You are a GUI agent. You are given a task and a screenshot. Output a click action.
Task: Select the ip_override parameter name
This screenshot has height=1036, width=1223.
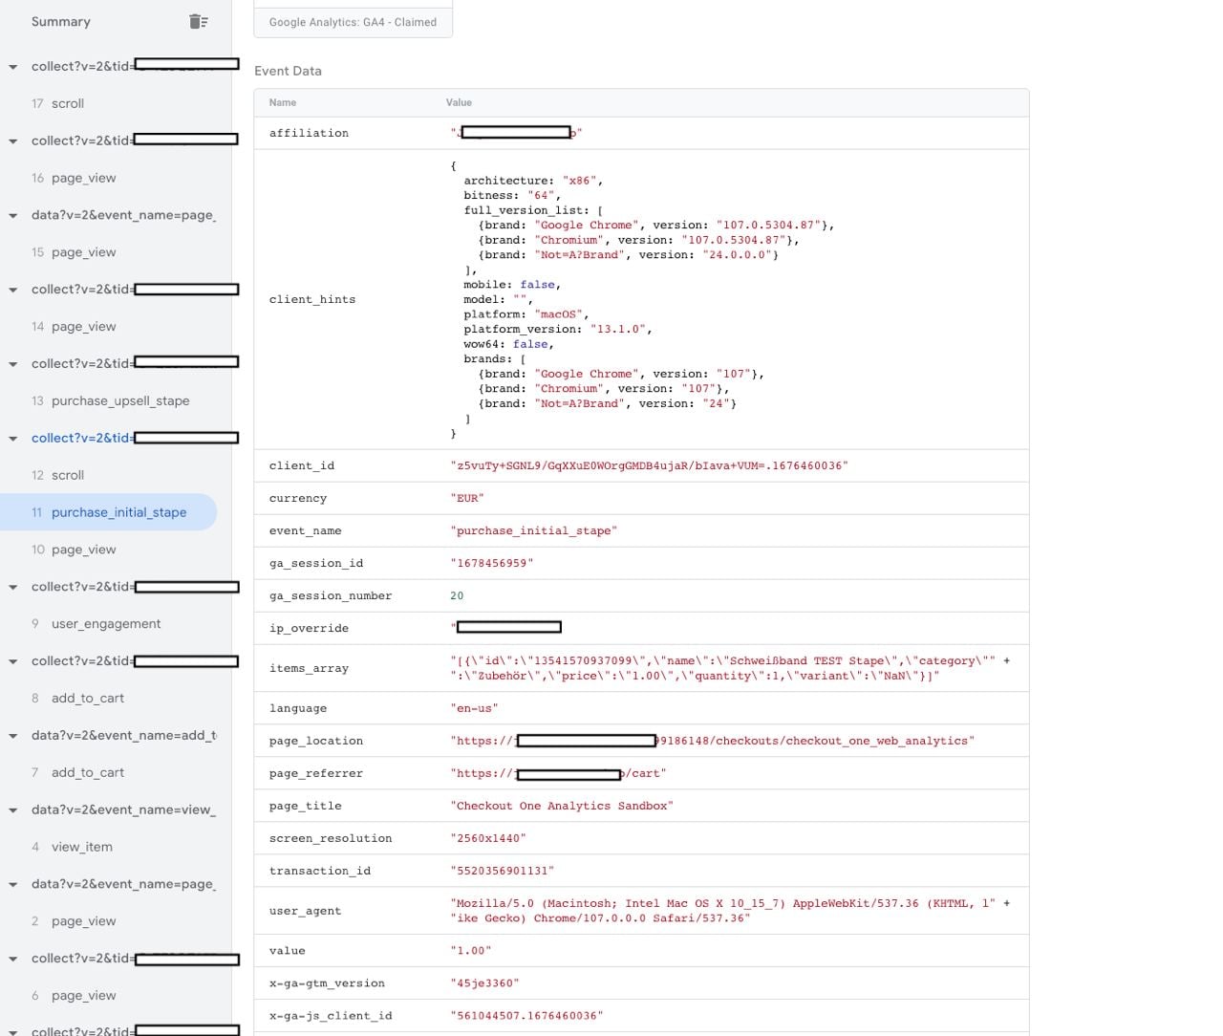click(309, 628)
